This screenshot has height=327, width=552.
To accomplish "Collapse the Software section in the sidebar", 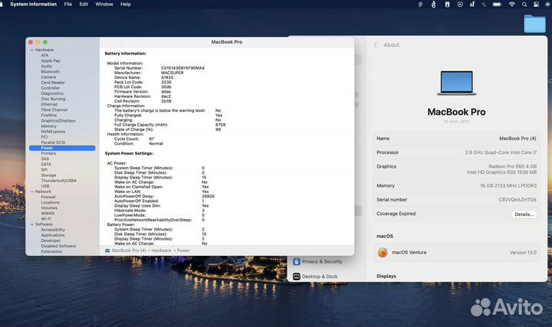I will [x=32, y=224].
